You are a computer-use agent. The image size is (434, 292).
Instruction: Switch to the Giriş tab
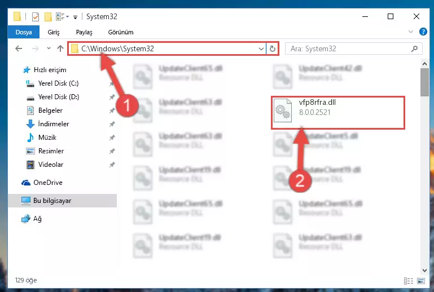(x=54, y=32)
